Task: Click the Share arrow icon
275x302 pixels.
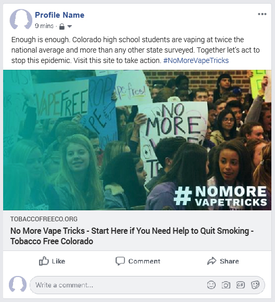Action: point(212,261)
